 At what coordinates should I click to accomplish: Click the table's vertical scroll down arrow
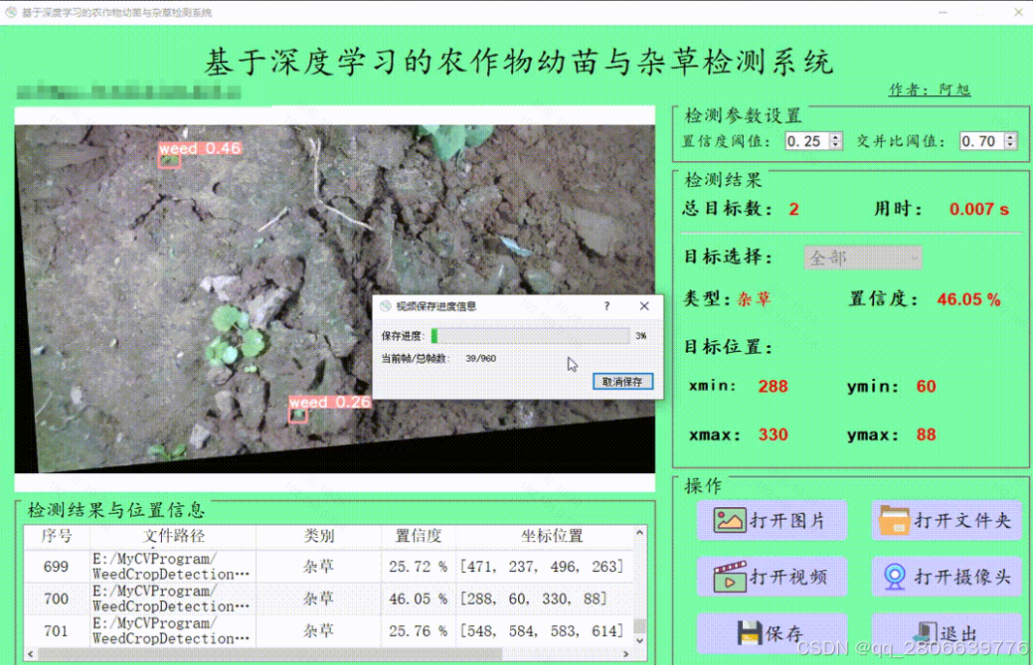(x=640, y=640)
